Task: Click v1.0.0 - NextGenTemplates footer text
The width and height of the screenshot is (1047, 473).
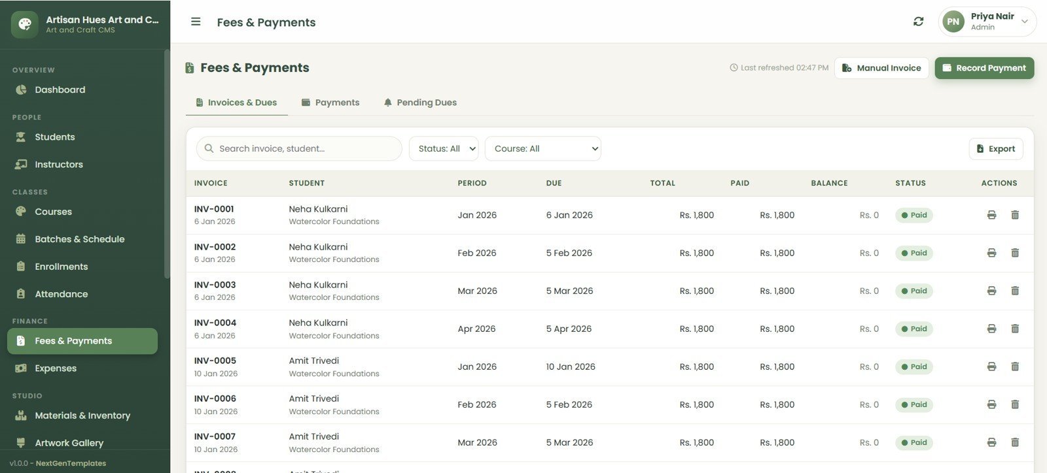Action: [58, 463]
